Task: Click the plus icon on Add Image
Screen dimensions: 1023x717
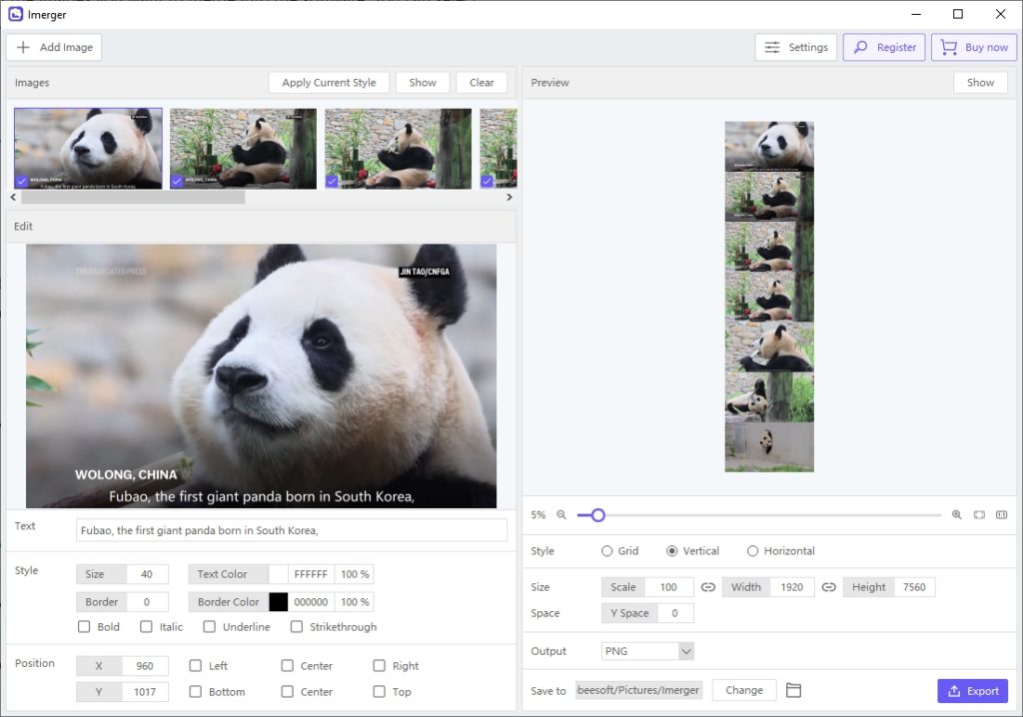Action: click(23, 47)
